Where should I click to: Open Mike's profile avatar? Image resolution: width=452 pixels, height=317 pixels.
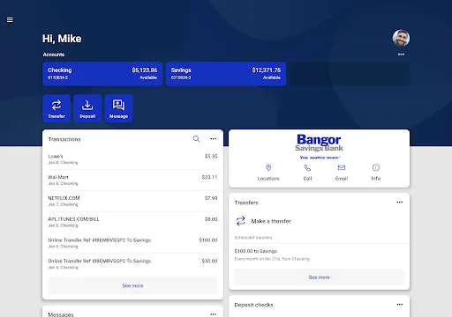click(x=401, y=38)
